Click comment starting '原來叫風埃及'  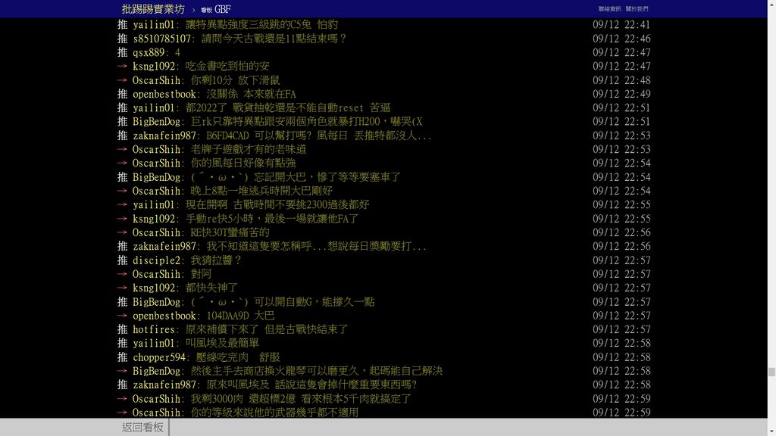311,385
